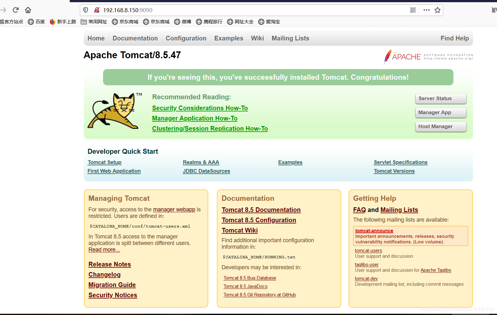Open FAQ link in Getting Help
The image size is (497, 315).
359,210
